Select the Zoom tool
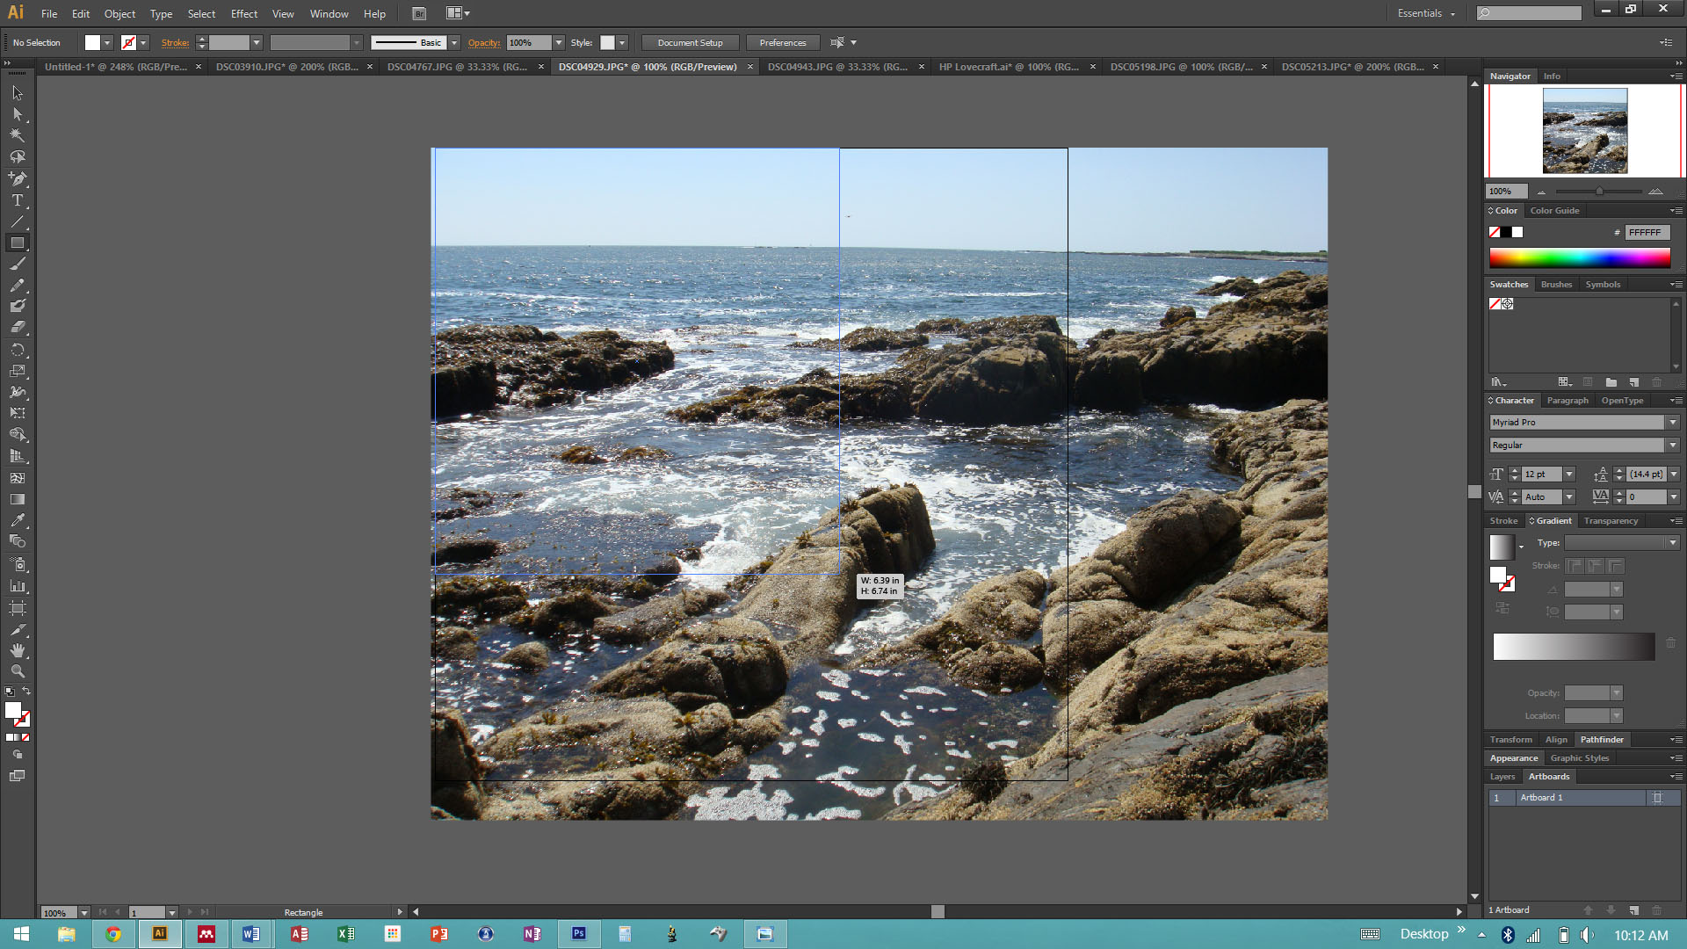This screenshot has width=1687, height=949. (x=17, y=671)
